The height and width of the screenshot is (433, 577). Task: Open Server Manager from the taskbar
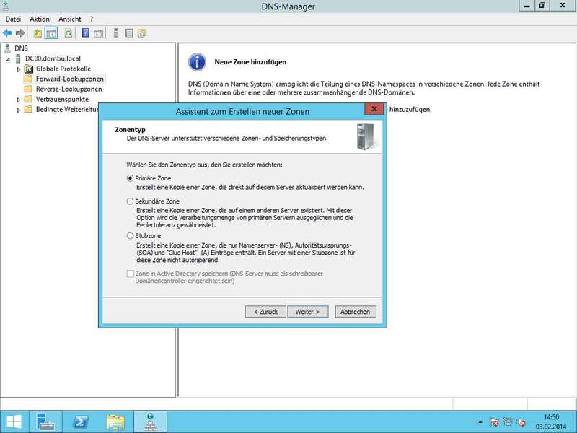(x=45, y=422)
